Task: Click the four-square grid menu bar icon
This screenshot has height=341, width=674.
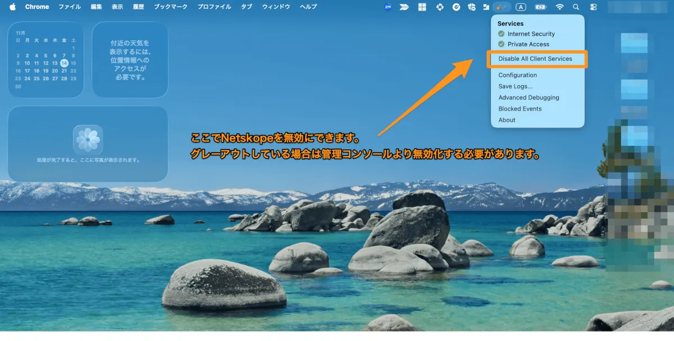Action: (422, 7)
